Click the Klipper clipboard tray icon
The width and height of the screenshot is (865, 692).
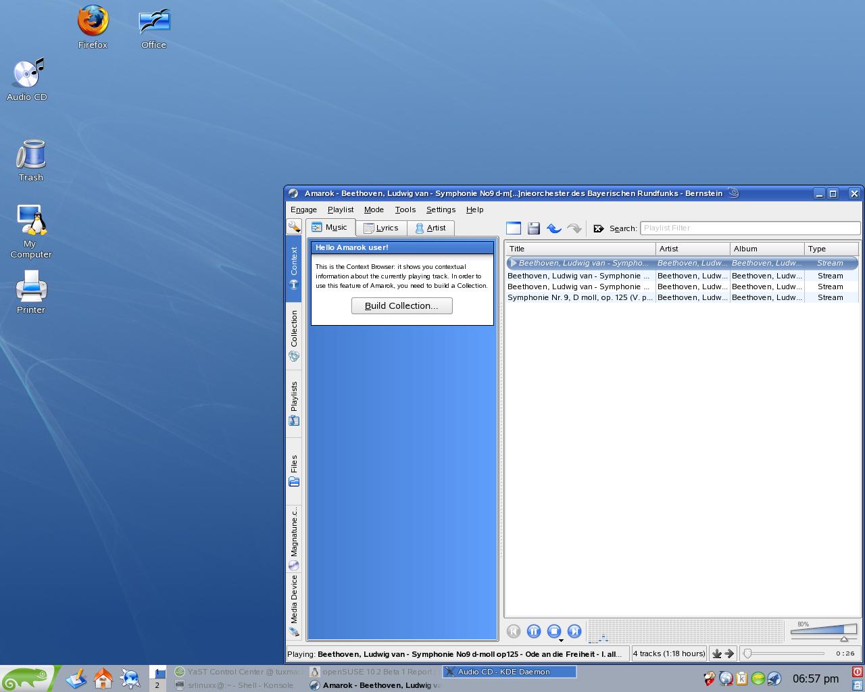click(x=742, y=678)
